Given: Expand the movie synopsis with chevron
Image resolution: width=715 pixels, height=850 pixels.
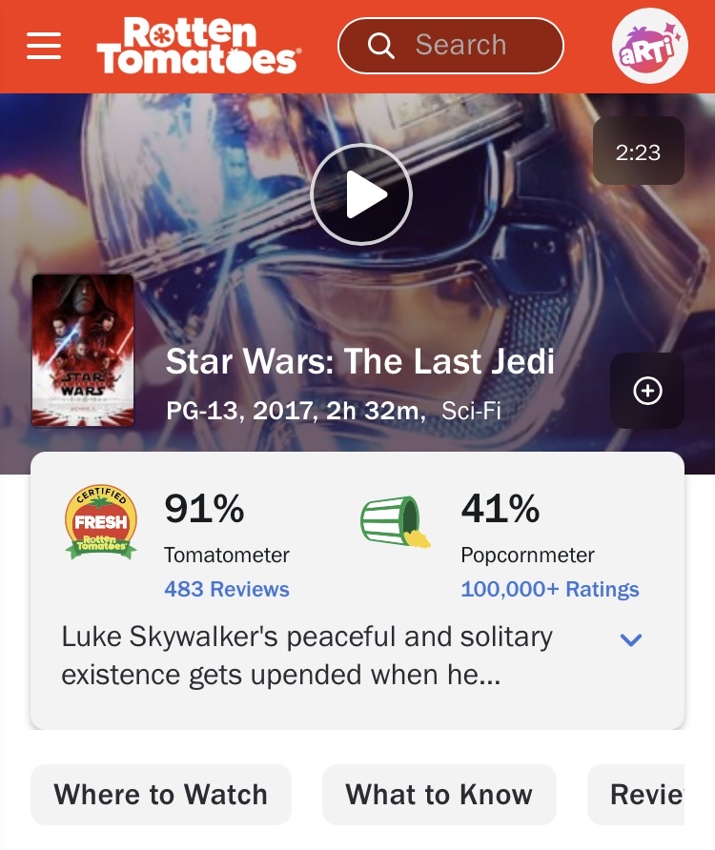Looking at the screenshot, I should tap(631, 639).
